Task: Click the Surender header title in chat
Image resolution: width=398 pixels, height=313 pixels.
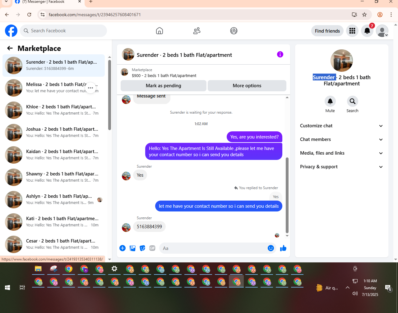Action: click(x=184, y=55)
